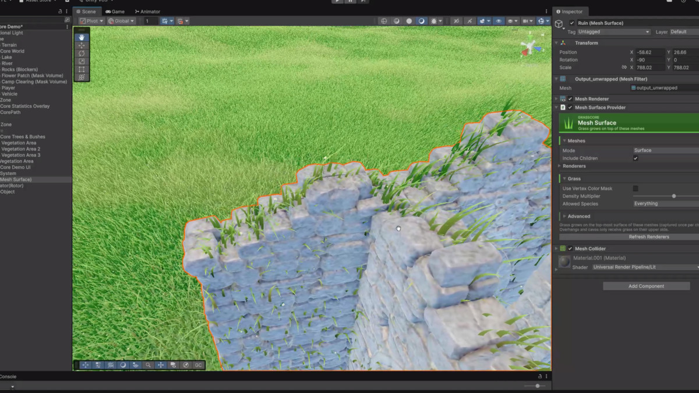Viewport: 699px width, 393px height.
Task: Click the Add Component button
Action: pyautogui.click(x=647, y=286)
